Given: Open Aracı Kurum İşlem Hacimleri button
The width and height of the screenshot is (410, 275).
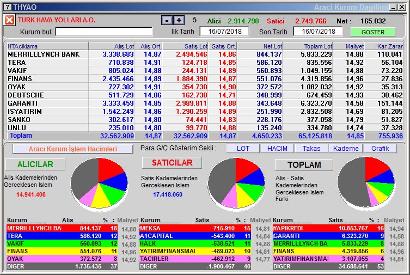Looking at the screenshot, I should 73,149.
